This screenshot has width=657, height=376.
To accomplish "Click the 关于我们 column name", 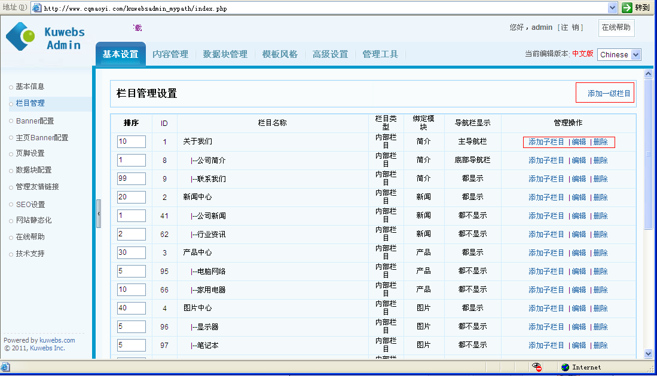I will (x=197, y=142).
